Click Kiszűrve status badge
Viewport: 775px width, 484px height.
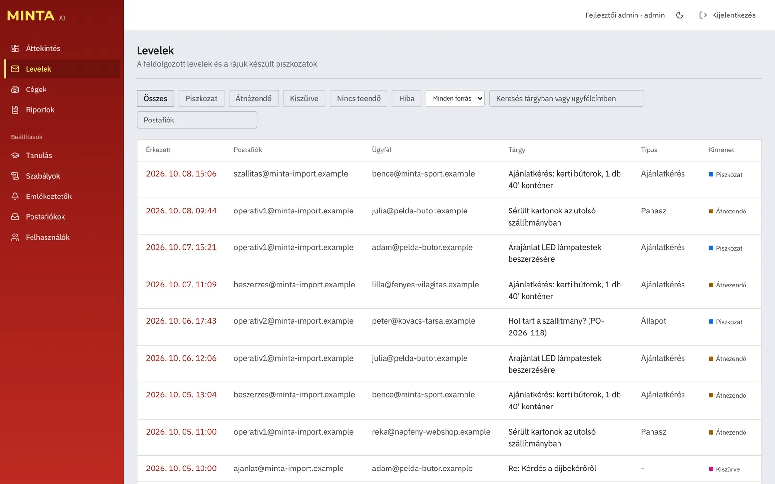pos(724,469)
